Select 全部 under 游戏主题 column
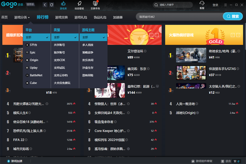Image resolution: width=246 pixels, height=164 pixels. [93, 37]
